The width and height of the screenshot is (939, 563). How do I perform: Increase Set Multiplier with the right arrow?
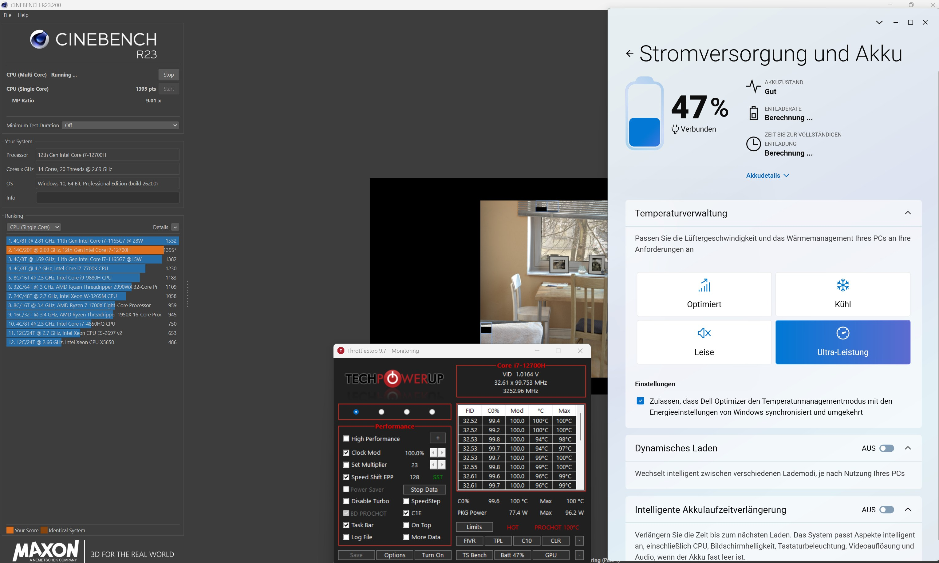(x=442, y=465)
